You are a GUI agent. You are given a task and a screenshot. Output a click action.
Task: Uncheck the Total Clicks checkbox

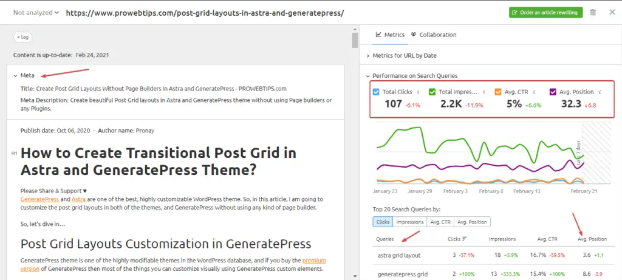377,92
